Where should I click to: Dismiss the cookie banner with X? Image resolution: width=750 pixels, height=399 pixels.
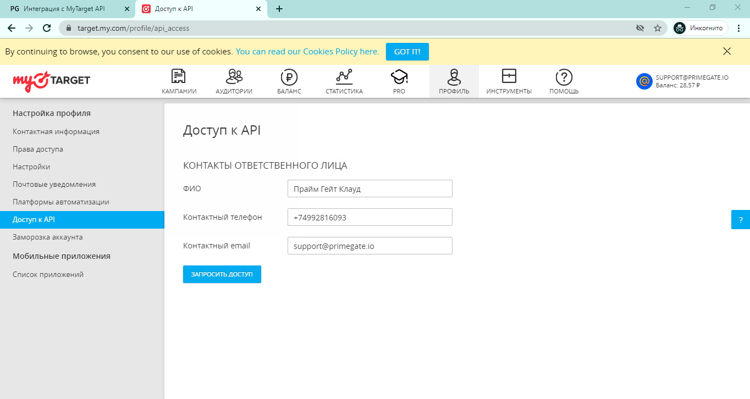[x=727, y=52]
